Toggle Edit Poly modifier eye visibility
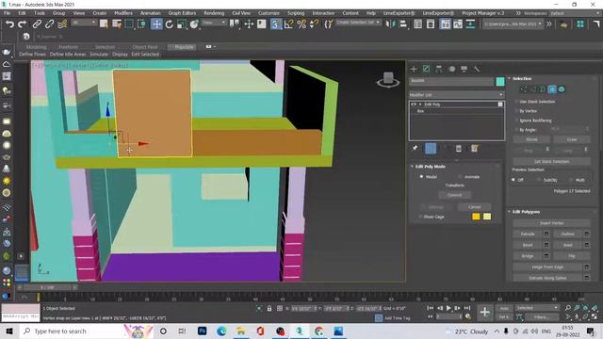Screen dimensions: 603x339 pos(414,105)
